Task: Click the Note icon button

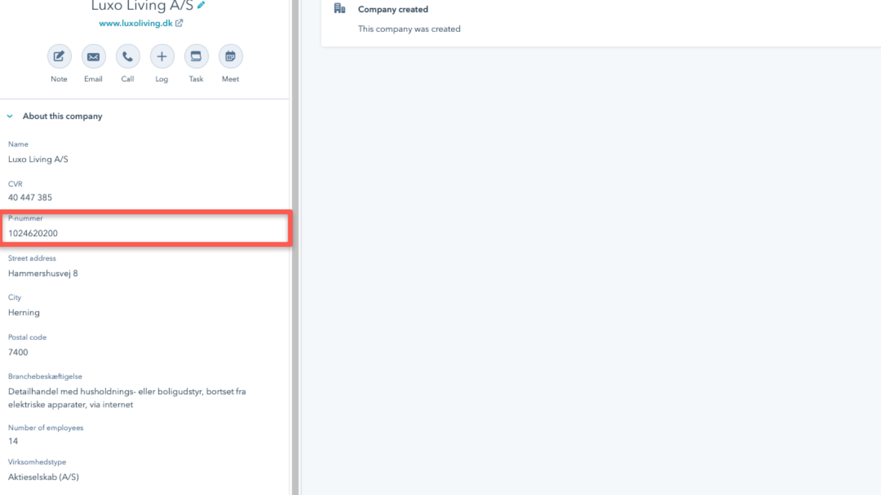Action: 59,57
